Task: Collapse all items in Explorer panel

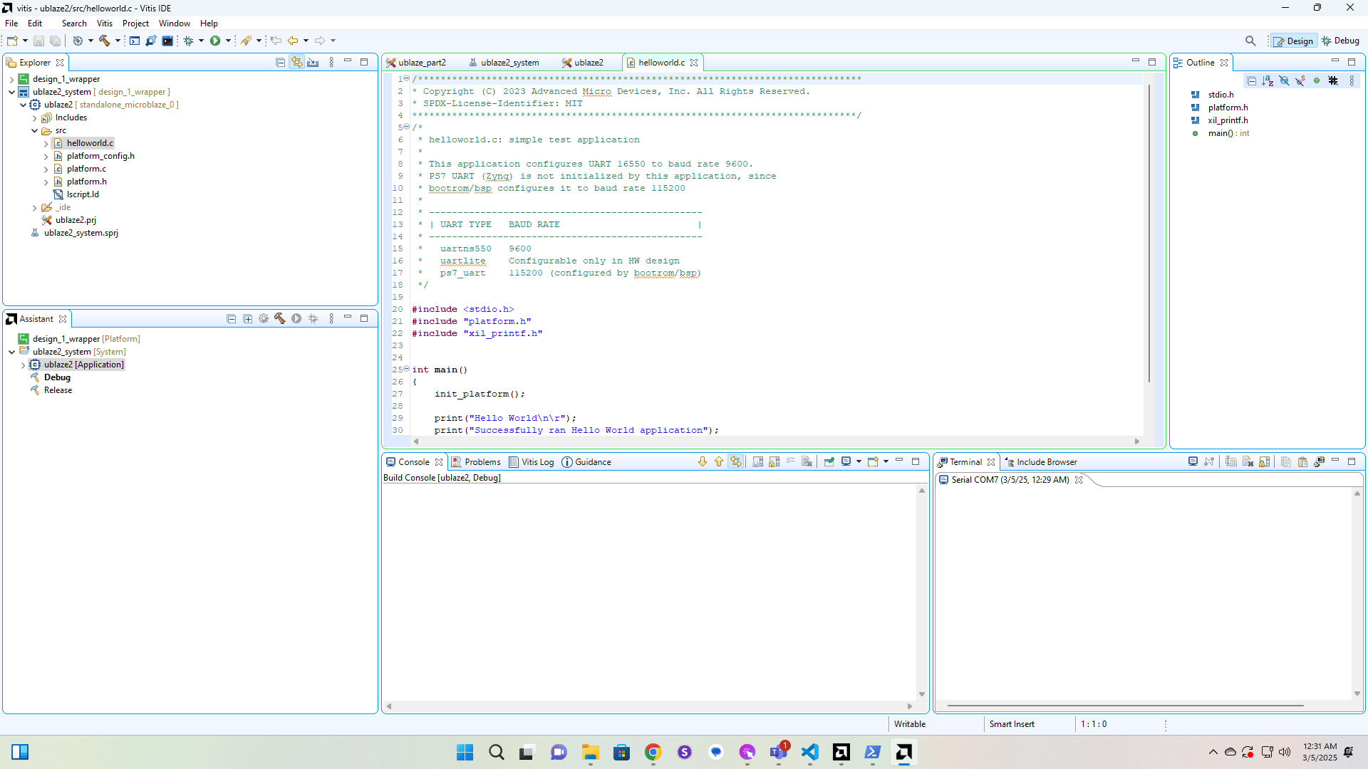Action: [280, 63]
